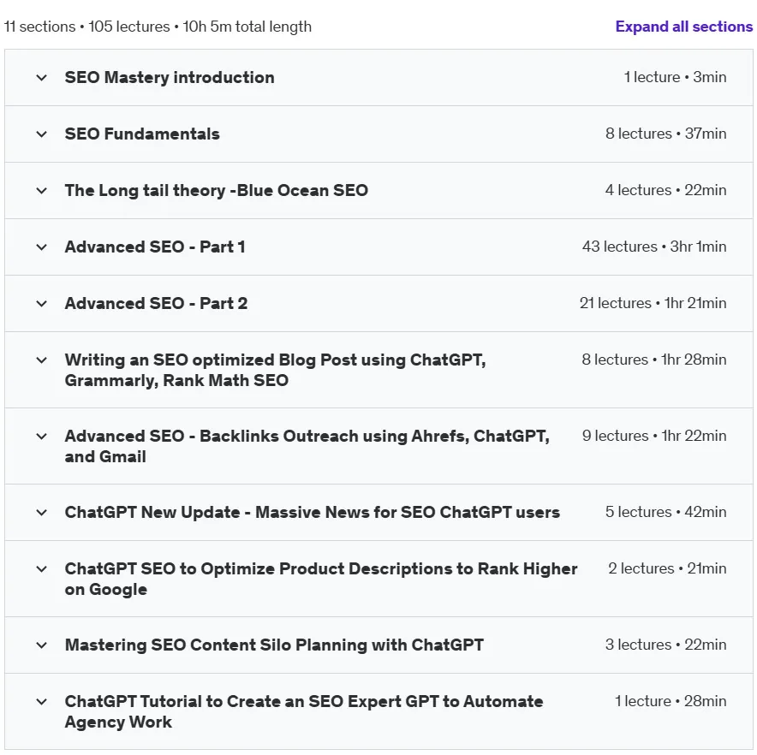Click the 21 lectures • 1hr 21min label
757x755 pixels.
[x=653, y=303]
